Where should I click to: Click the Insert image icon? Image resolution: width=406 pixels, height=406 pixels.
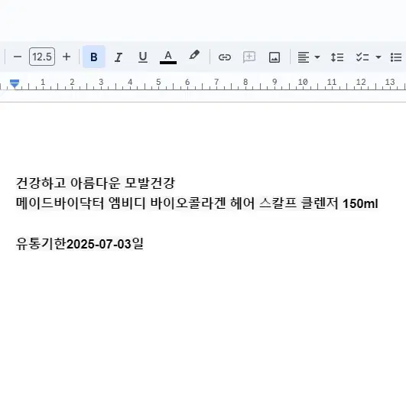pos(274,57)
